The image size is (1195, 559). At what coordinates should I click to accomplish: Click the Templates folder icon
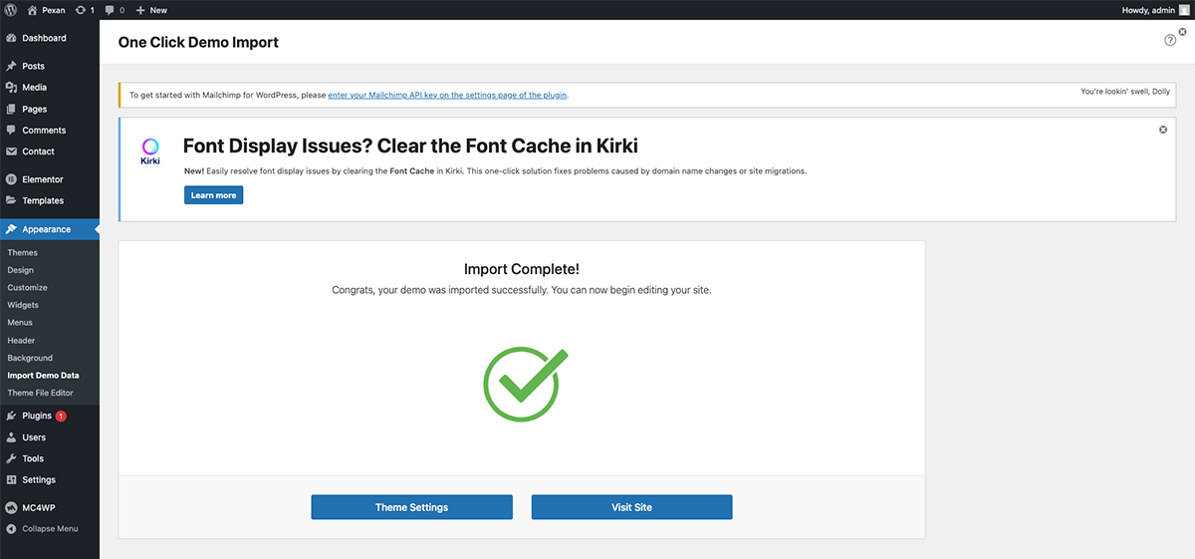(x=11, y=200)
